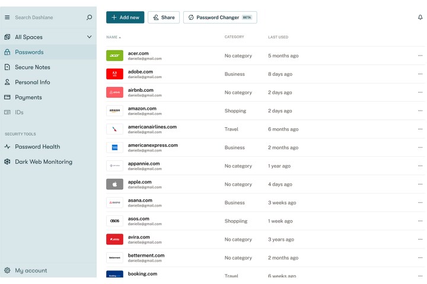Open My account gear icon
This screenshot has width=427, height=284.
point(7,270)
